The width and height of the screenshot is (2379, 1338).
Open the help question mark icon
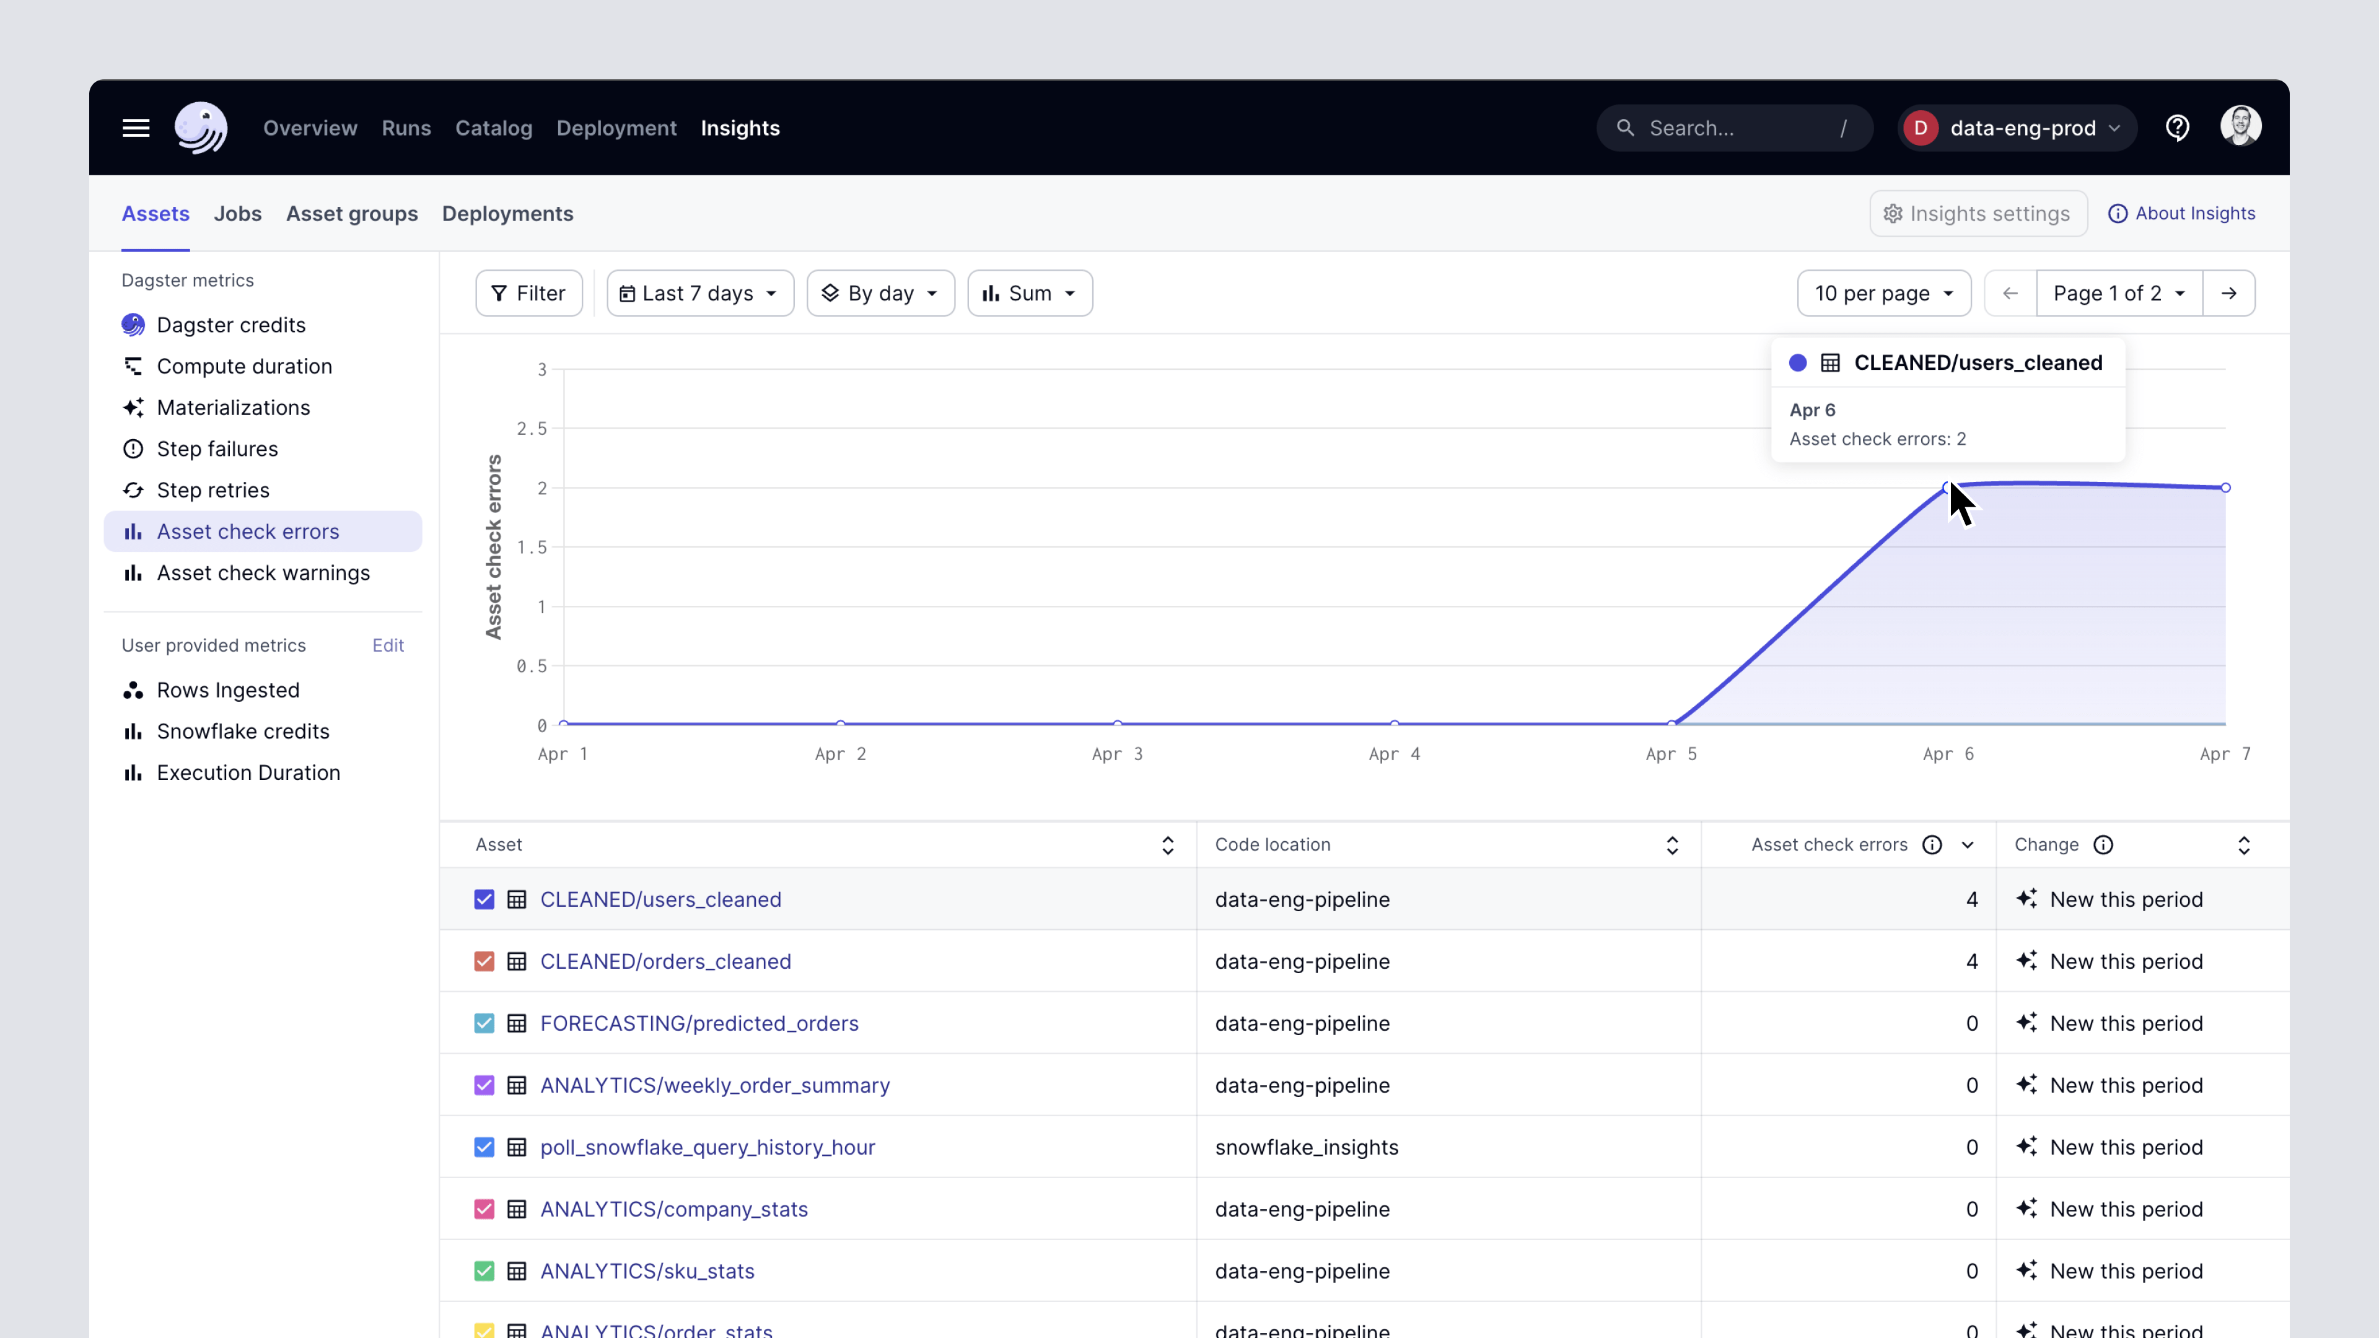pos(2178,128)
